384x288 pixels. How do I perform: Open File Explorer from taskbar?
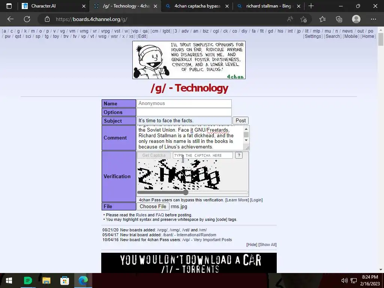click(46, 280)
